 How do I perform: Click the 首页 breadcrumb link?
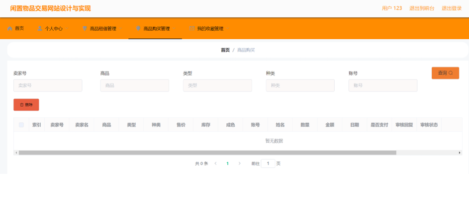[x=225, y=50]
